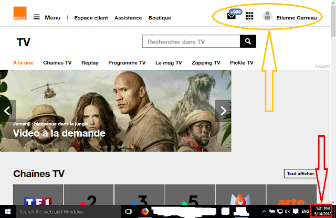Click the Search the web and Windows box
336x218 pixels.
click(68, 212)
